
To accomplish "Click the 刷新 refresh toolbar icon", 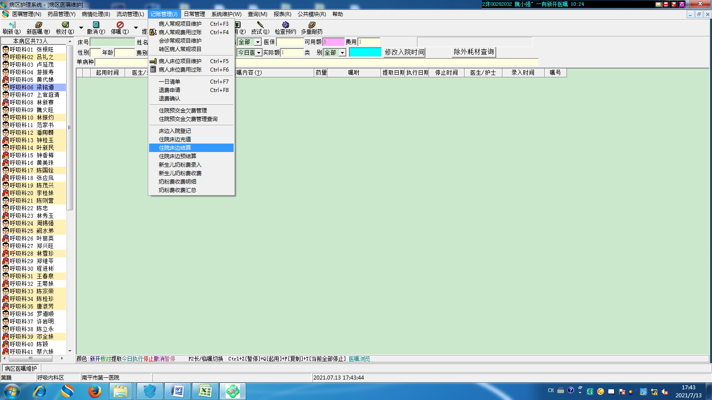I will point(12,28).
